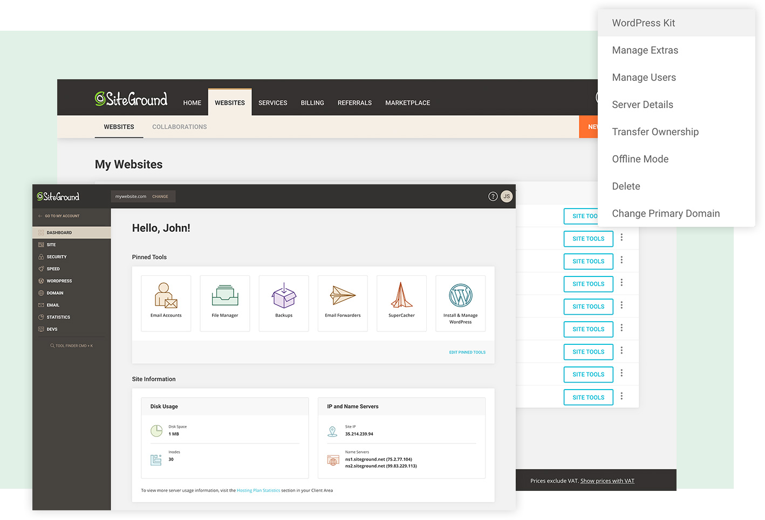This screenshot has width=765, height=520.
Task: Click the Edit Pinned Tools link
Action: (467, 352)
